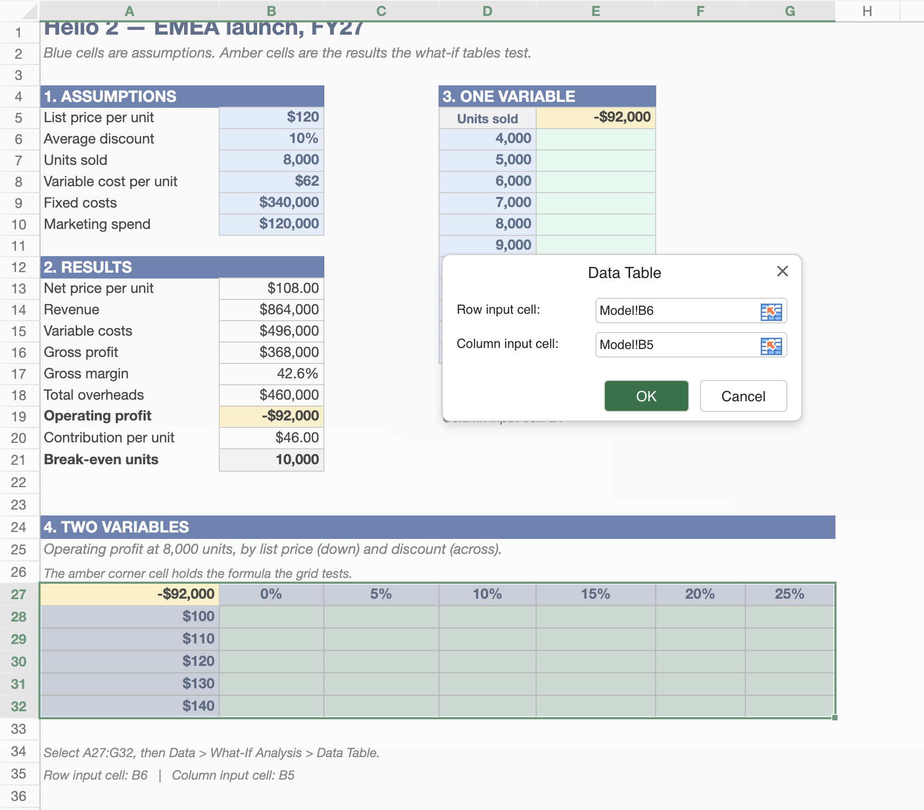This screenshot has width=924, height=810.
Task: Click the 'Row input cell: B6' note text
Action: [x=95, y=775]
